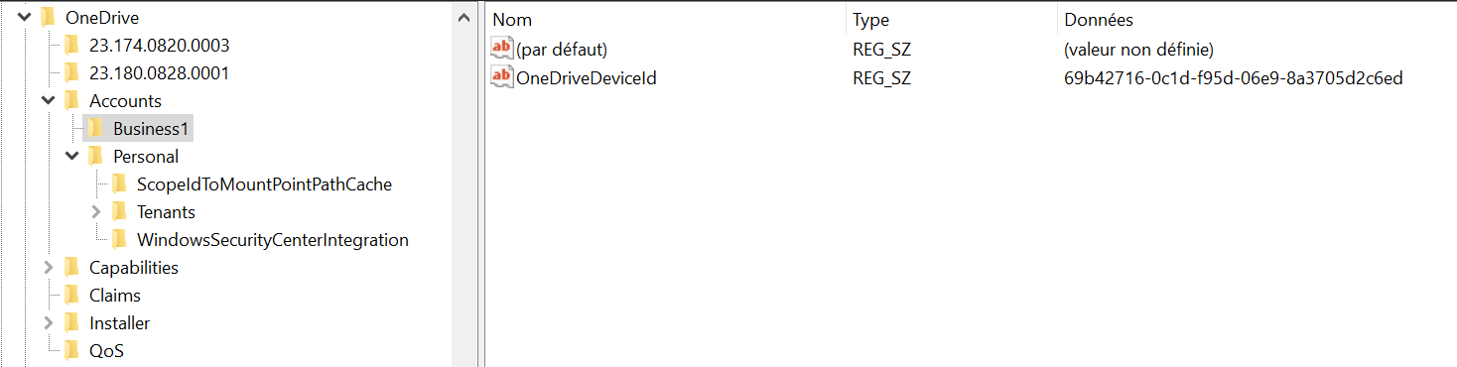Screen dimensions: 1457x367
Task: Select the Claims folder icon
Action: coord(71,295)
